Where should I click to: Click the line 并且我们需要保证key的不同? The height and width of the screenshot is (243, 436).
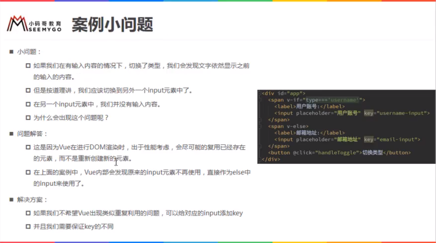(x=74, y=227)
